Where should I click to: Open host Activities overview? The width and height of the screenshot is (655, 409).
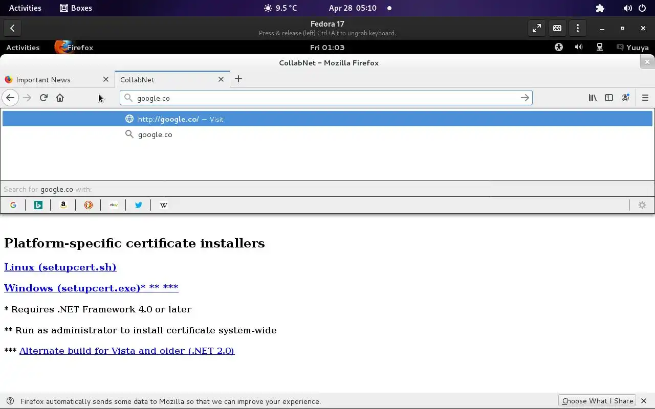pyautogui.click(x=25, y=8)
